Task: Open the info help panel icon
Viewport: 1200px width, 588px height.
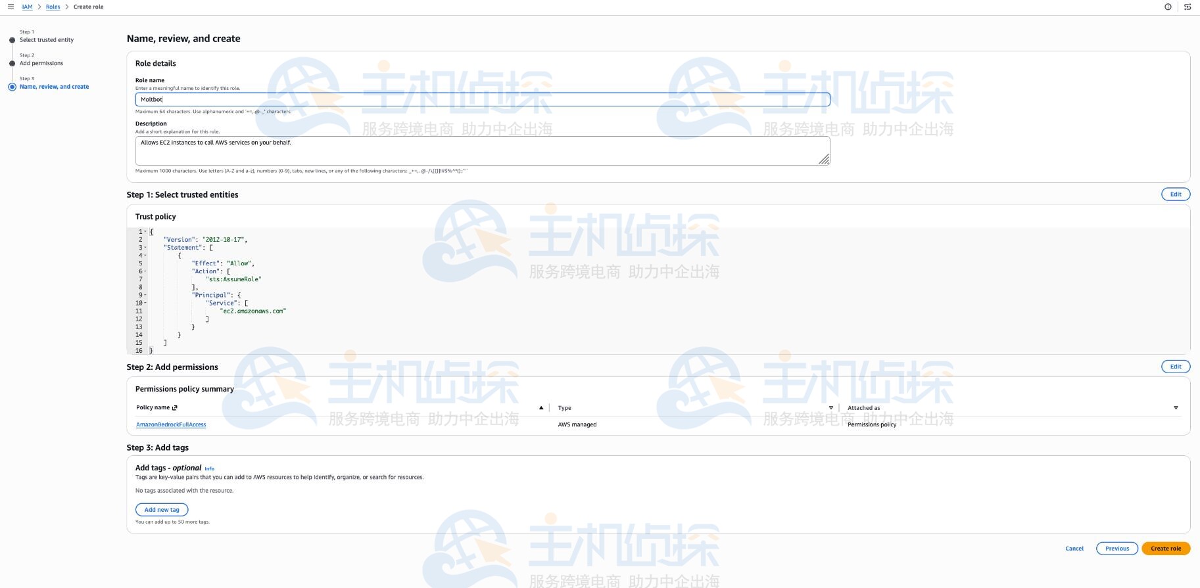Action: click(x=1168, y=7)
